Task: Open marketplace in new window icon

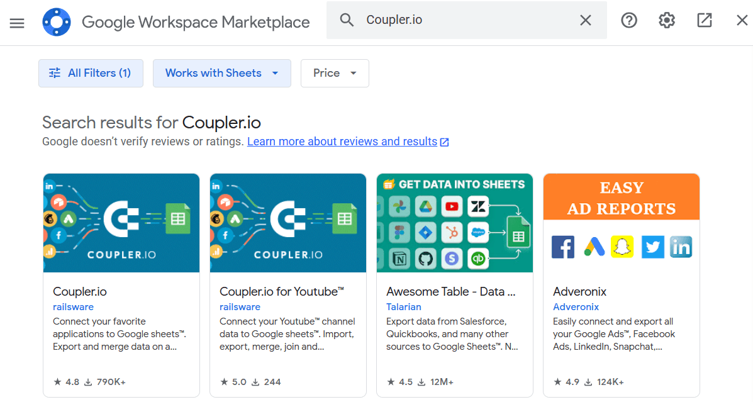Action: click(x=704, y=20)
